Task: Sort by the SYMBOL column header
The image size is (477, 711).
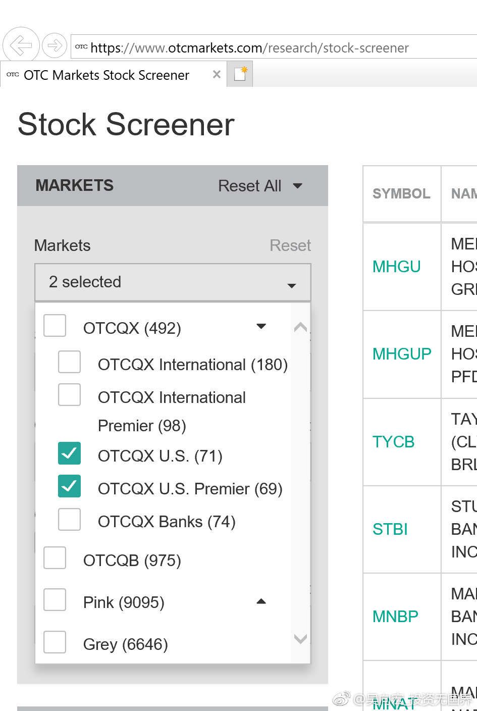Action: pos(401,194)
